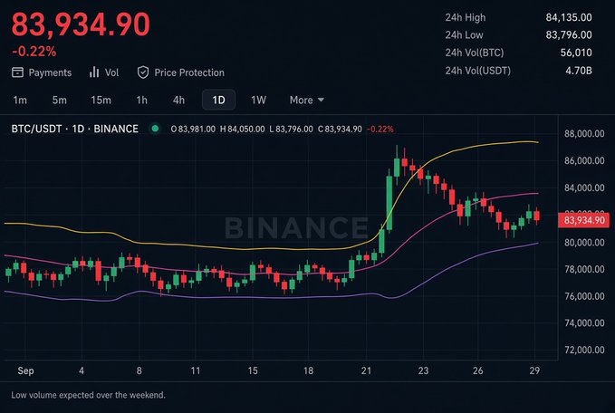Image resolution: width=615 pixels, height=413 pixels.
Task: Click the Price Protection label
Action: (189, 72)
